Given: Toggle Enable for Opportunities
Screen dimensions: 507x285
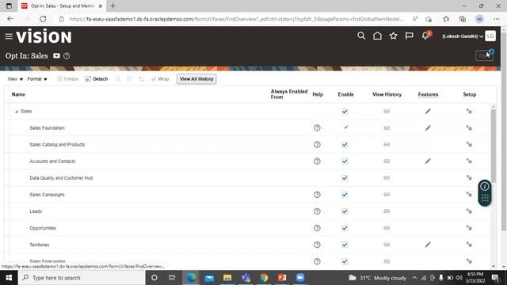Looking at the screenshot, I should pos(345,228).
